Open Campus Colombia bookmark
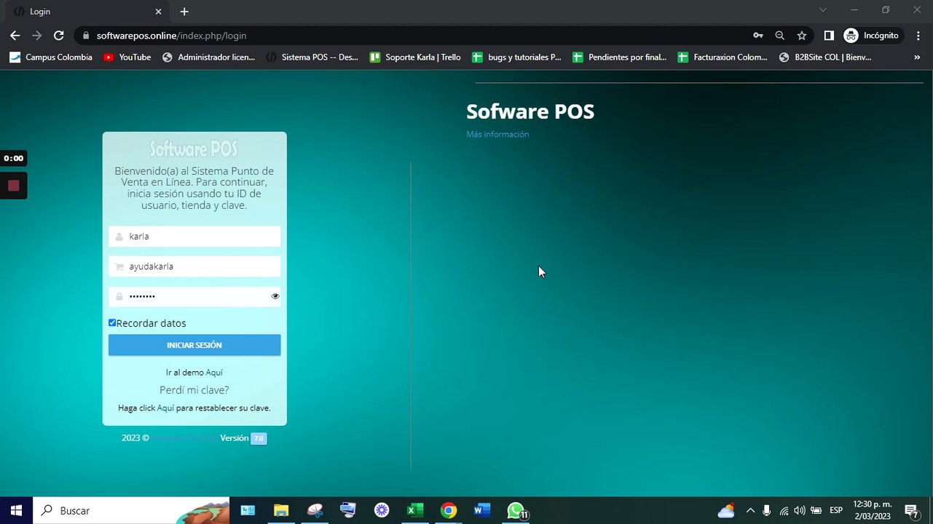 click(51, 57)
